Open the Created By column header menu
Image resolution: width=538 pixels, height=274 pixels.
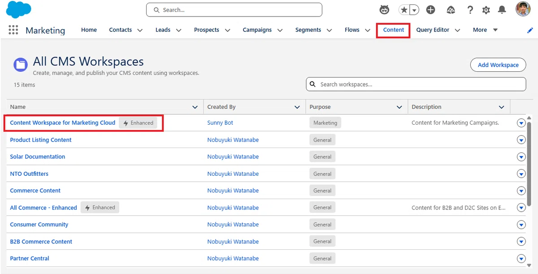(297, 107)
